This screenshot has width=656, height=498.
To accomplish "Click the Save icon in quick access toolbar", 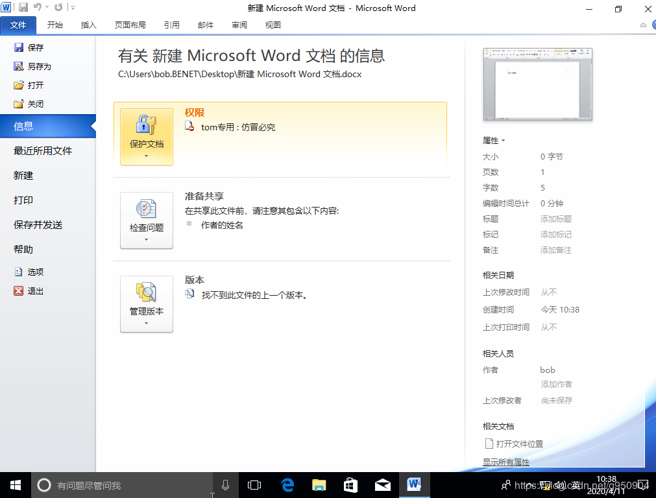I will 23,7.
